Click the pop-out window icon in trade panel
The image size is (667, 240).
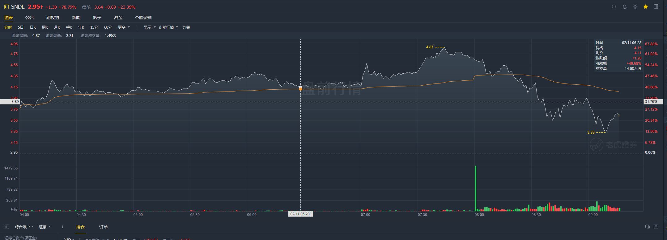(x=647, y=227)
